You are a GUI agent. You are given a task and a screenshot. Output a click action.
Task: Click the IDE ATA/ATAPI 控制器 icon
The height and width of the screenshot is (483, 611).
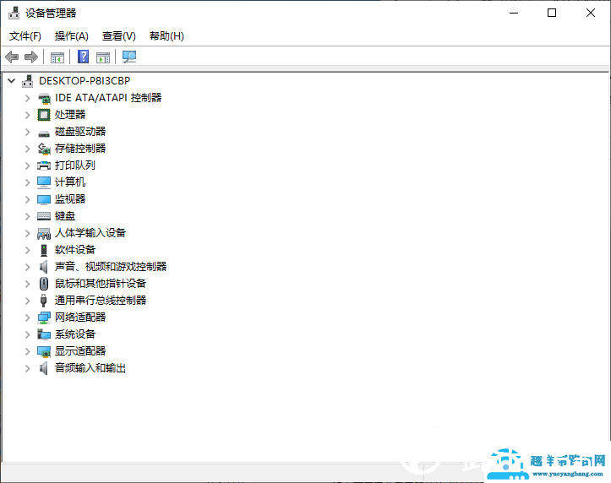click(x=44, y=98)
